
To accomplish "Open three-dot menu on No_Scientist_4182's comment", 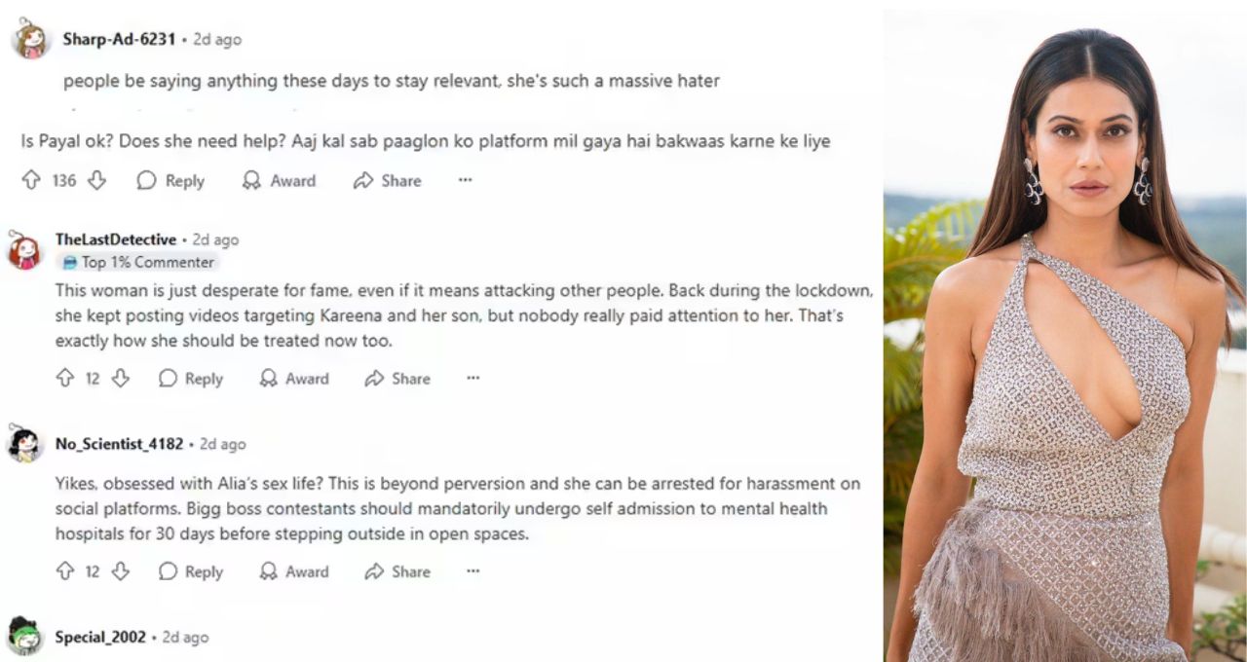I will 472,571.
